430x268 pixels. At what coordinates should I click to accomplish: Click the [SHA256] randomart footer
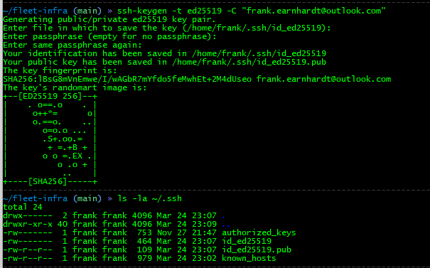click(48, 181)
